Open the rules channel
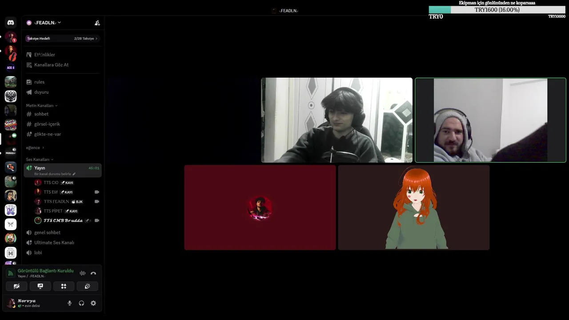 coord(63,82)
